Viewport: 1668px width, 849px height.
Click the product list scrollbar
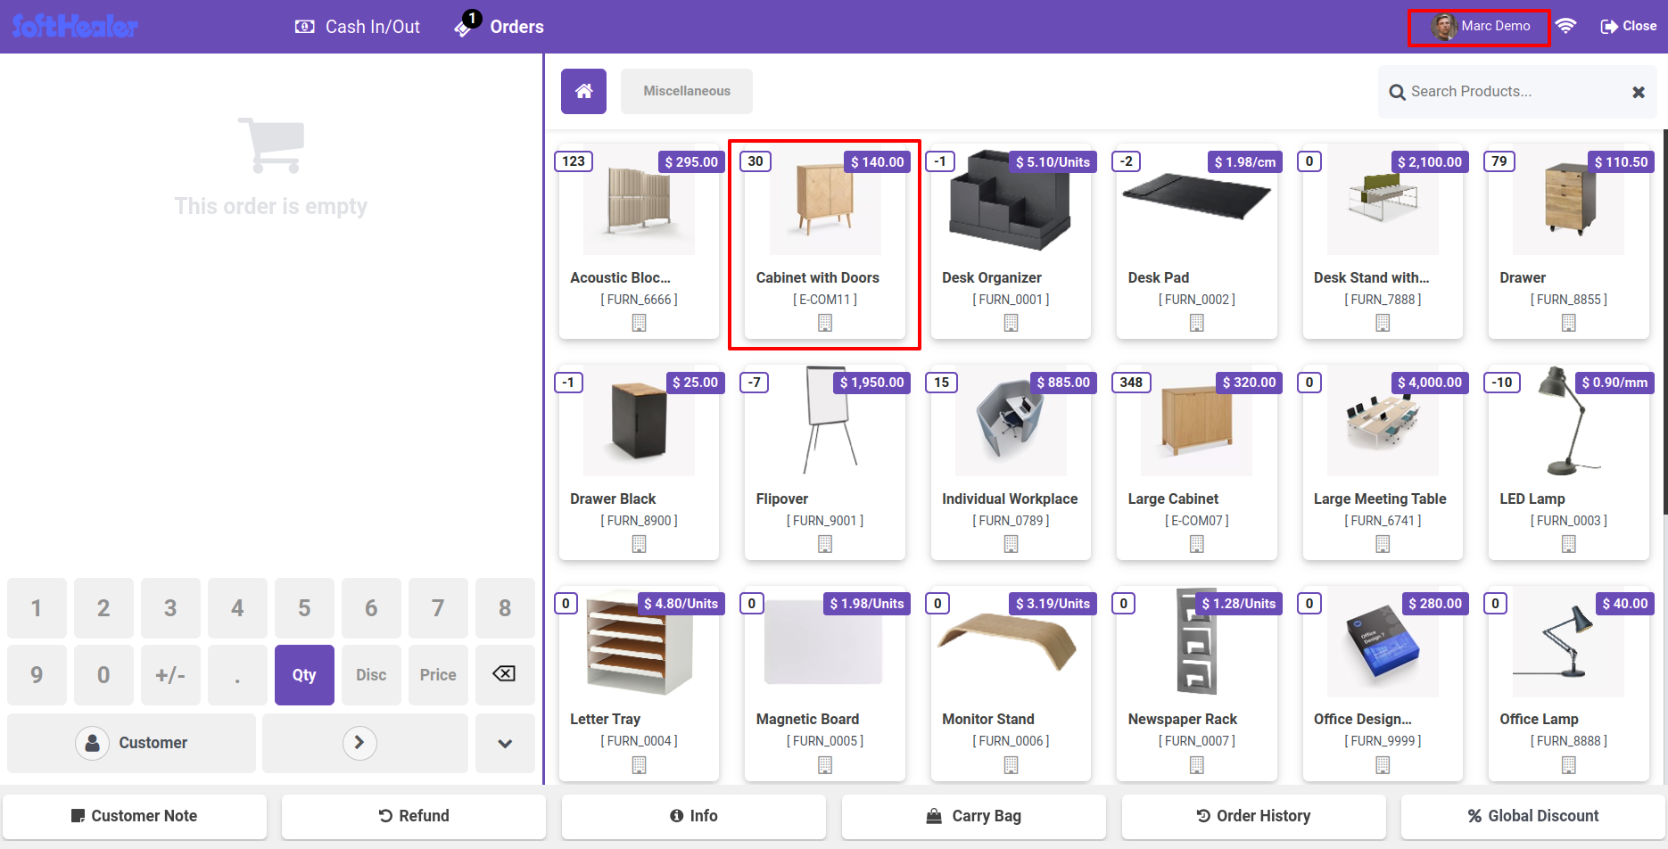pos(1664,321)
